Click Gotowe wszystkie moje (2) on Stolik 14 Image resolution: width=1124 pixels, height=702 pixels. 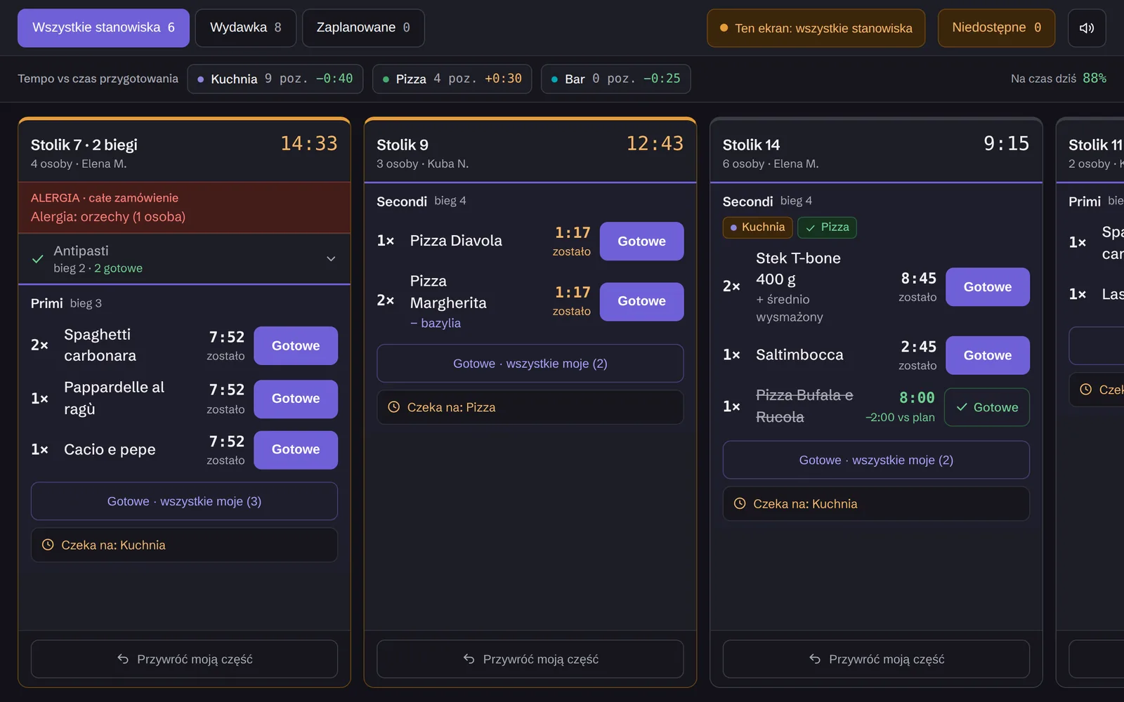click(876, 460)
